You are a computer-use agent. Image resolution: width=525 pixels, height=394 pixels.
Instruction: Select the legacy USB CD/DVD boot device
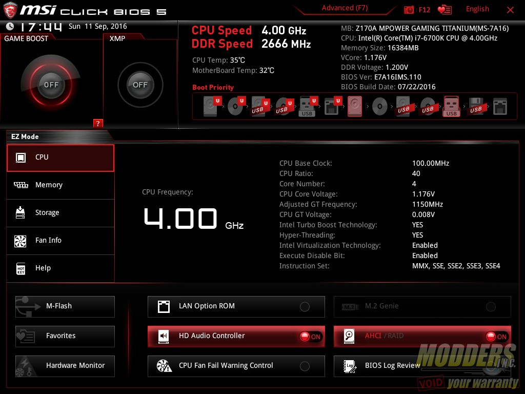pos(428,106)
